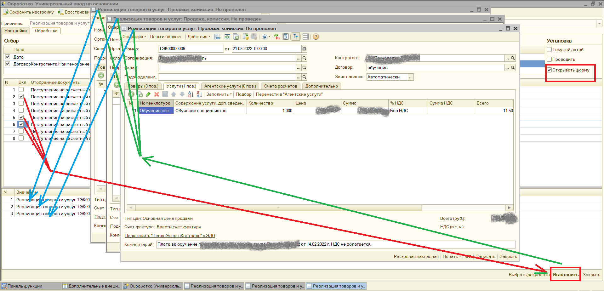Image resolution: width=604 pixels, height=291 pixels.
Task: Click the copy document icon with plus
Action: click(236, 37)
